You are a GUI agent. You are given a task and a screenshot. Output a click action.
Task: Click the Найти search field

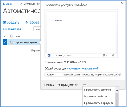tap(37, 29)
